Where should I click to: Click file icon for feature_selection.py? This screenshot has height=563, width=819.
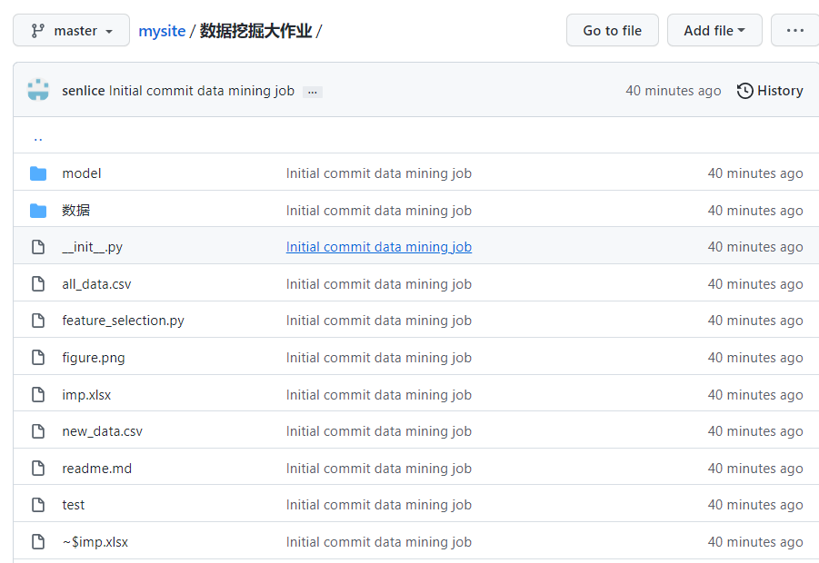click(x=38, y=321)
